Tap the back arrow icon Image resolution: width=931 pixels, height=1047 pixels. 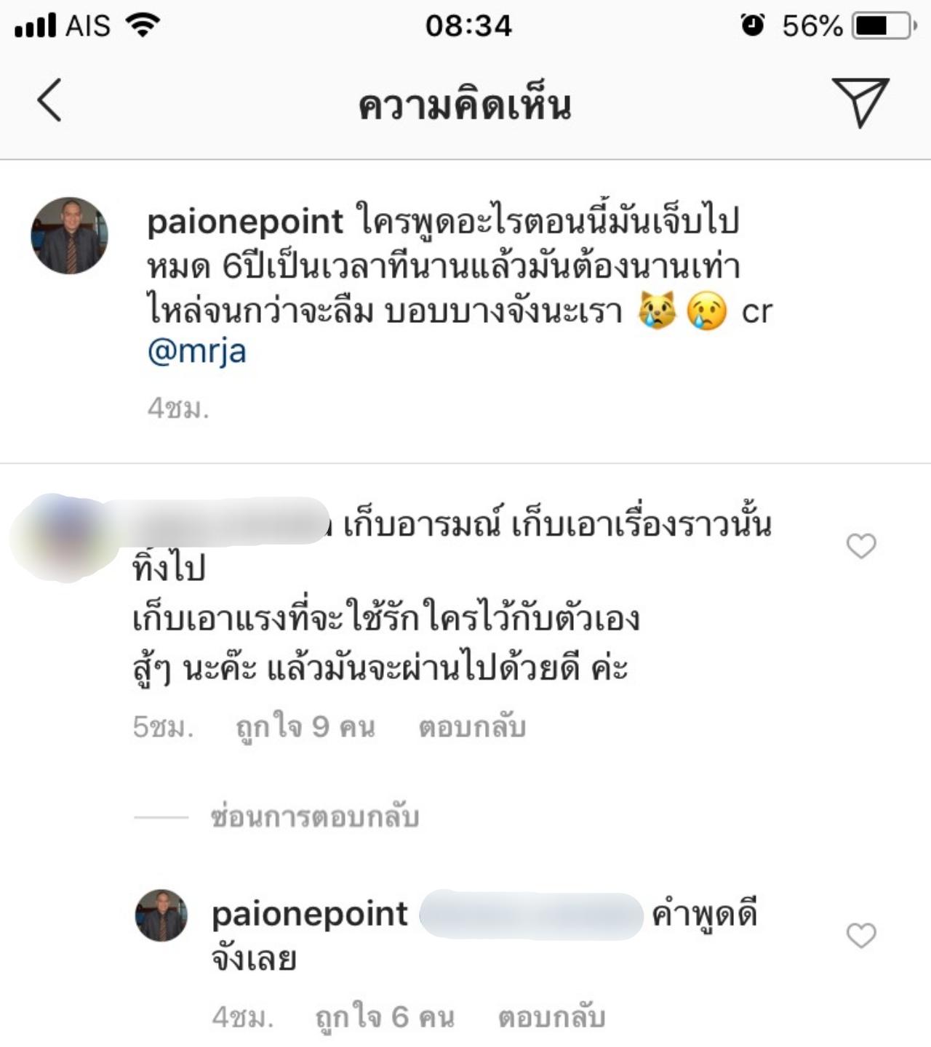click(x=49, y=100)
